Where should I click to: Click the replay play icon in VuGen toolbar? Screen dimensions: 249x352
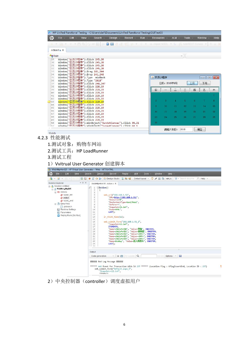tap(100, 178)
